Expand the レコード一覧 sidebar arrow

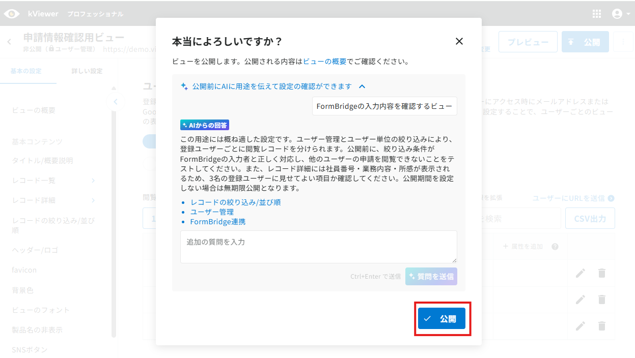tap(93, 180)
